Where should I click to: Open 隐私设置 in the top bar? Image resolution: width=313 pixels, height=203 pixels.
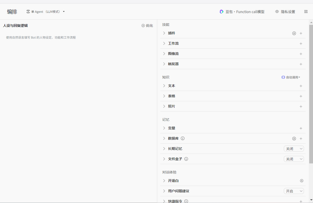[x=285, y=12]
